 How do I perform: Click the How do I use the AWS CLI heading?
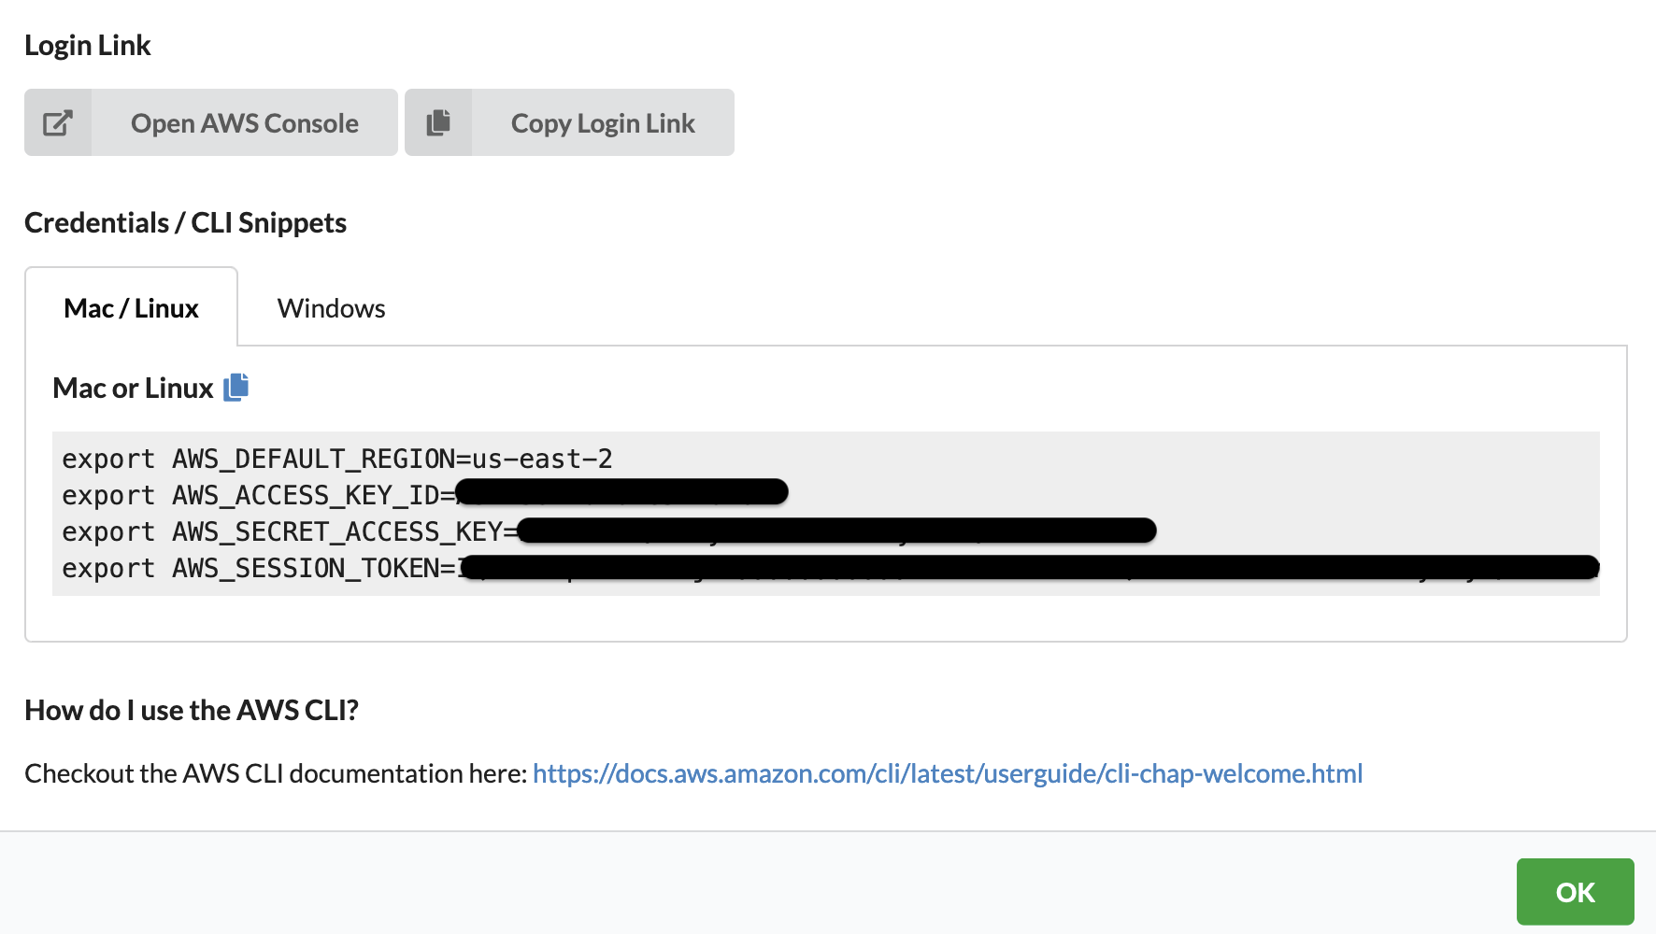[x=192, y=710]
